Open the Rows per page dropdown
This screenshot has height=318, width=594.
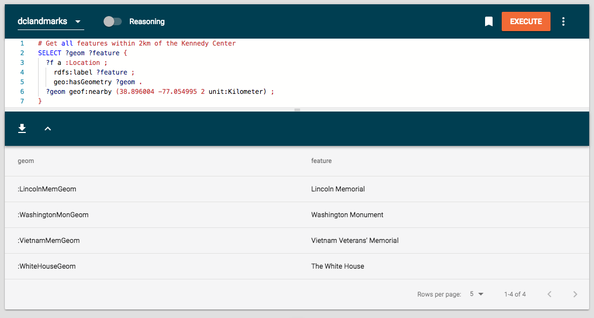476,294
